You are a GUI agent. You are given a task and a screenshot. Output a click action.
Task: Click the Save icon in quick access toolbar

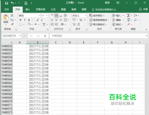tap(7, 3)
